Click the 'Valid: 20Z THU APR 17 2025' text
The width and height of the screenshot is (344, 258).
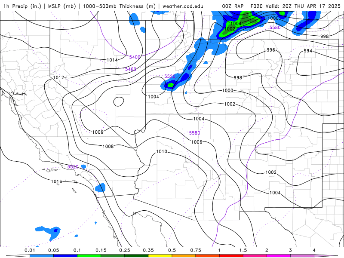(303, 6)
